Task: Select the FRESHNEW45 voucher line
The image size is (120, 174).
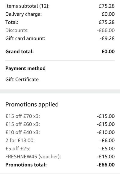Action: [33, 157]
